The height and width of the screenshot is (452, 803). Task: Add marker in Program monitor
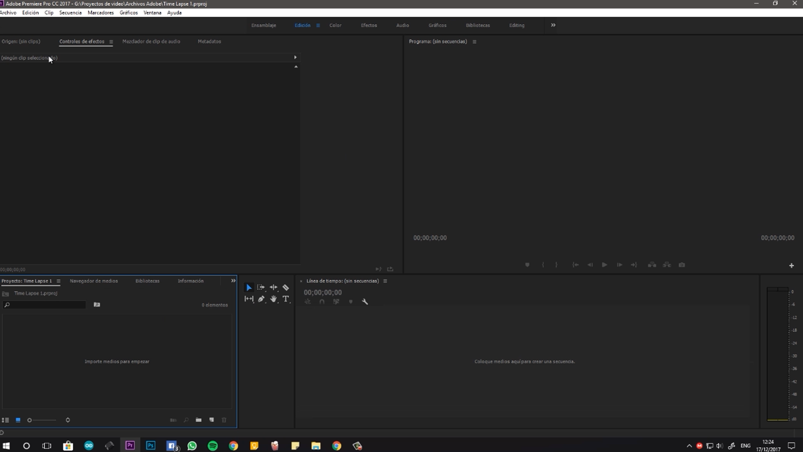(x=527, y=265)
